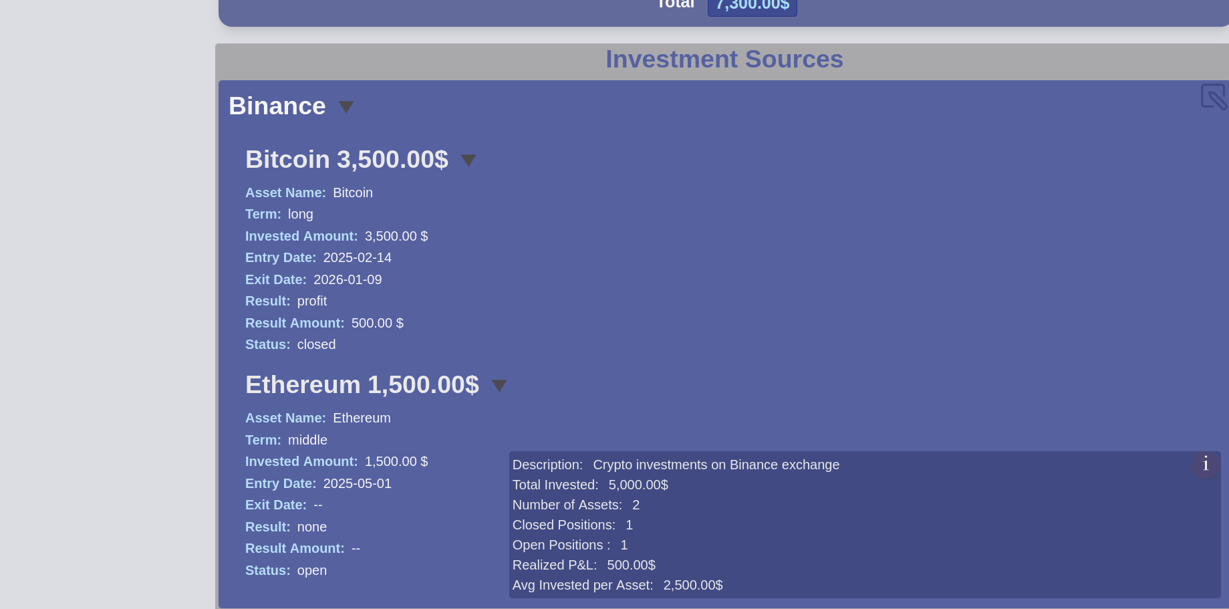Collapse the Bitcoin 3,500.00$ asset details
This screenshot has width=1229, height=609.
[468, 160]
